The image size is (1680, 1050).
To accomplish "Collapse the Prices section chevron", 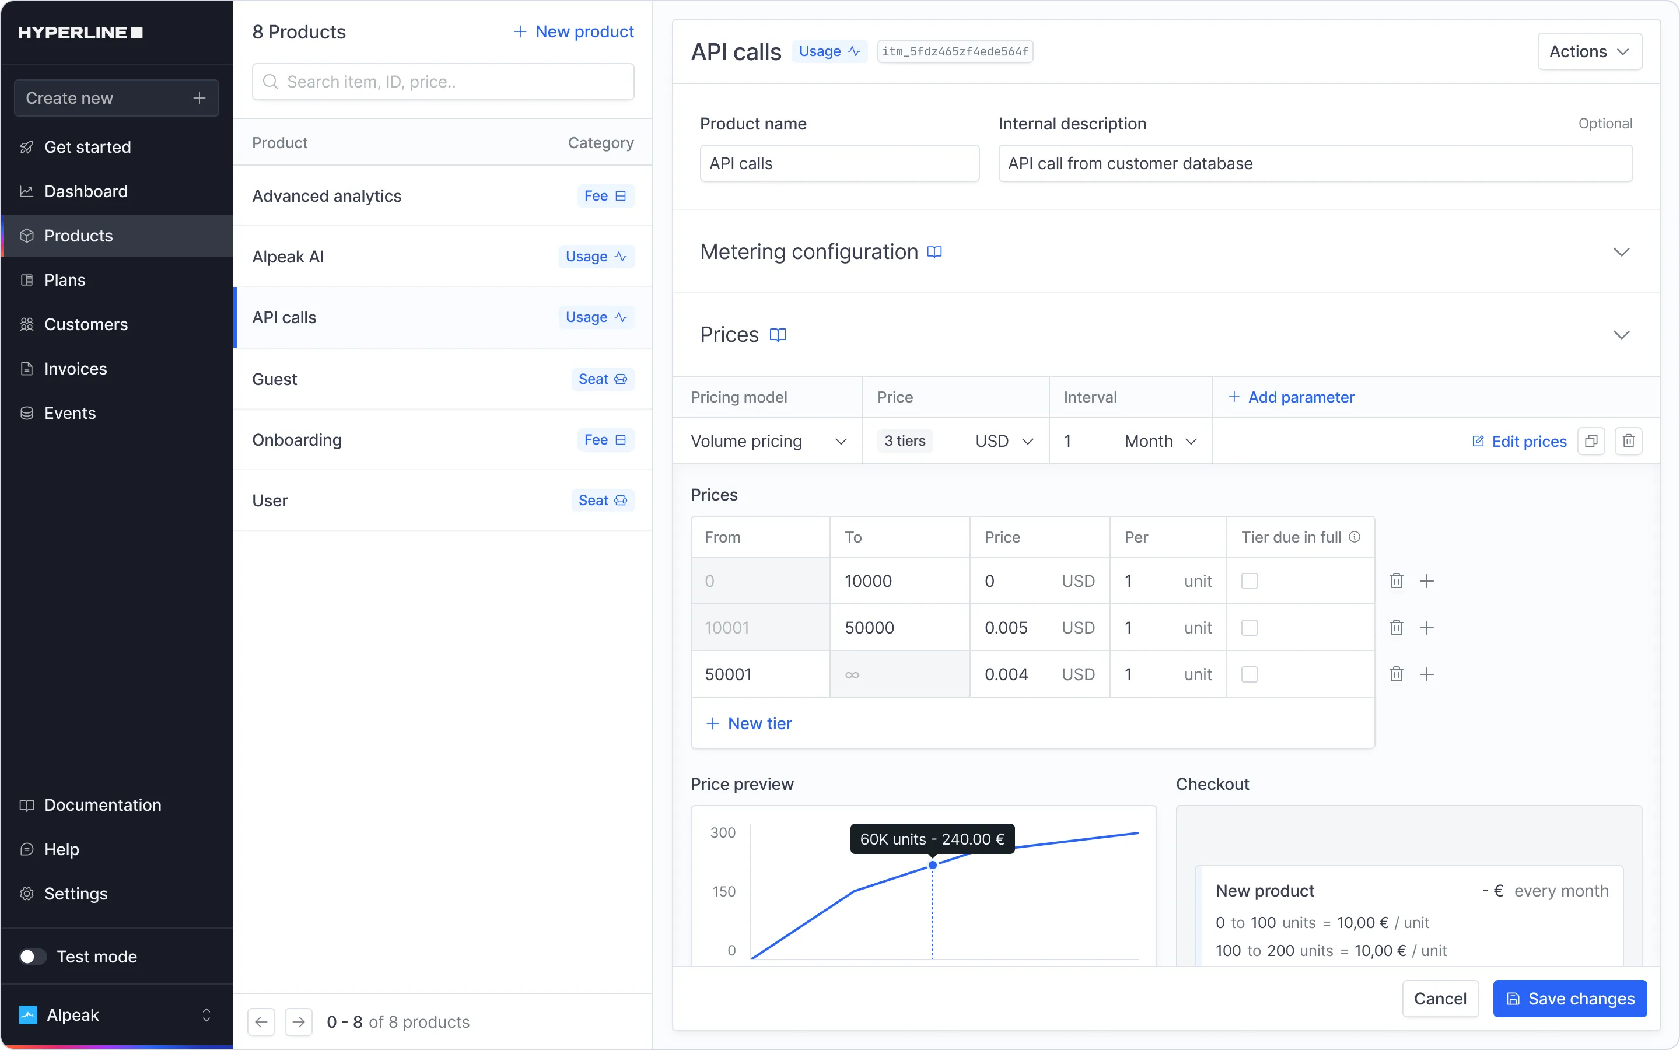I will [1622, 335].
